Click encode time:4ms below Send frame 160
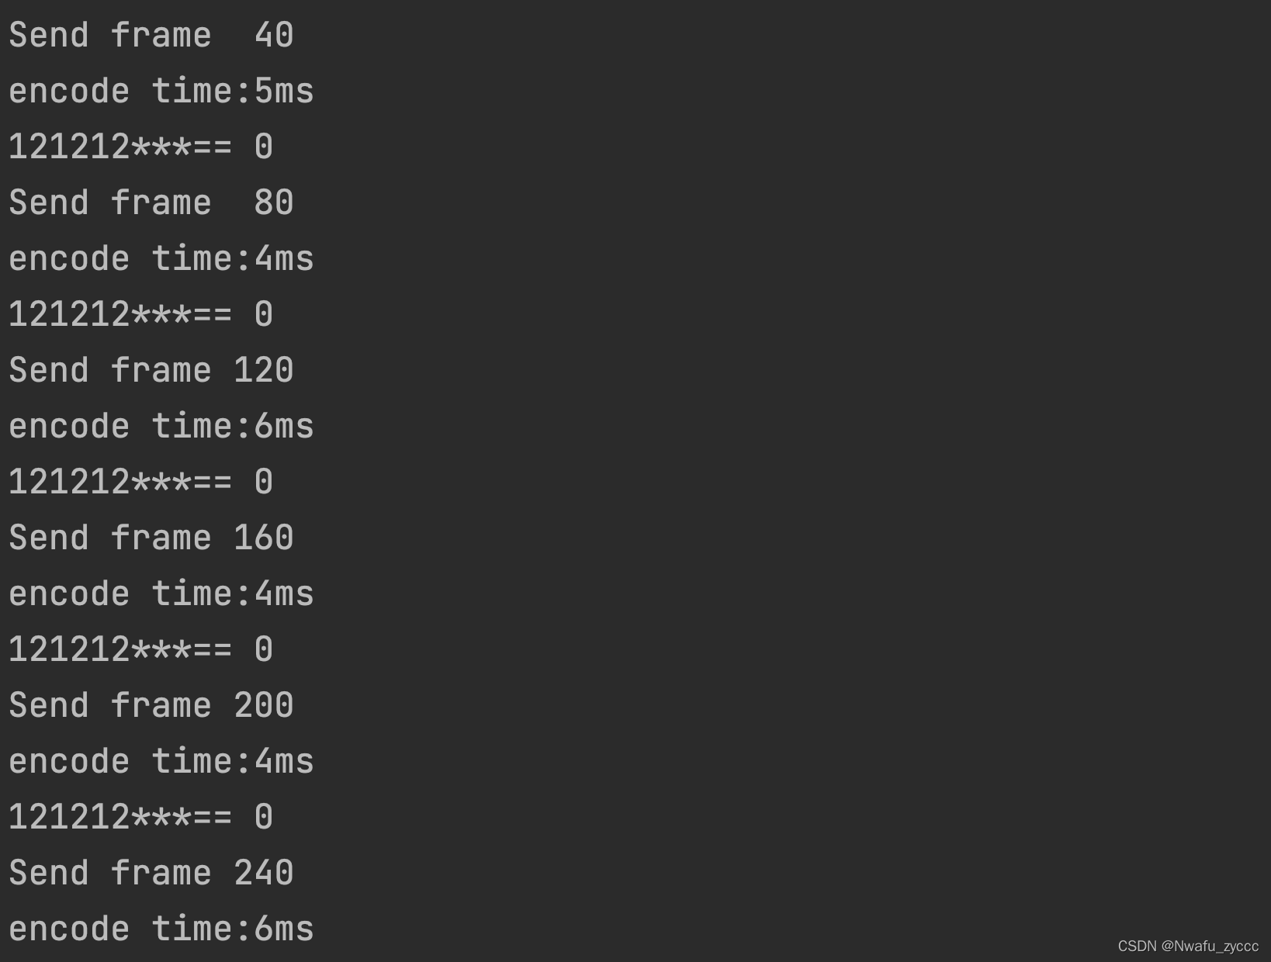Screen dimensions: 1271x962 (161, 594)
